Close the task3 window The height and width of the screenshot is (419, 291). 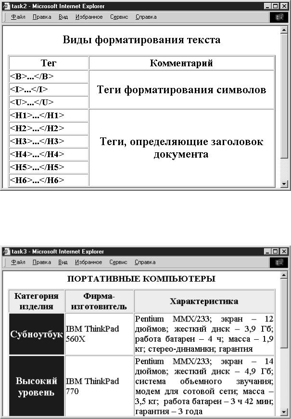click(x=284, y=251)
